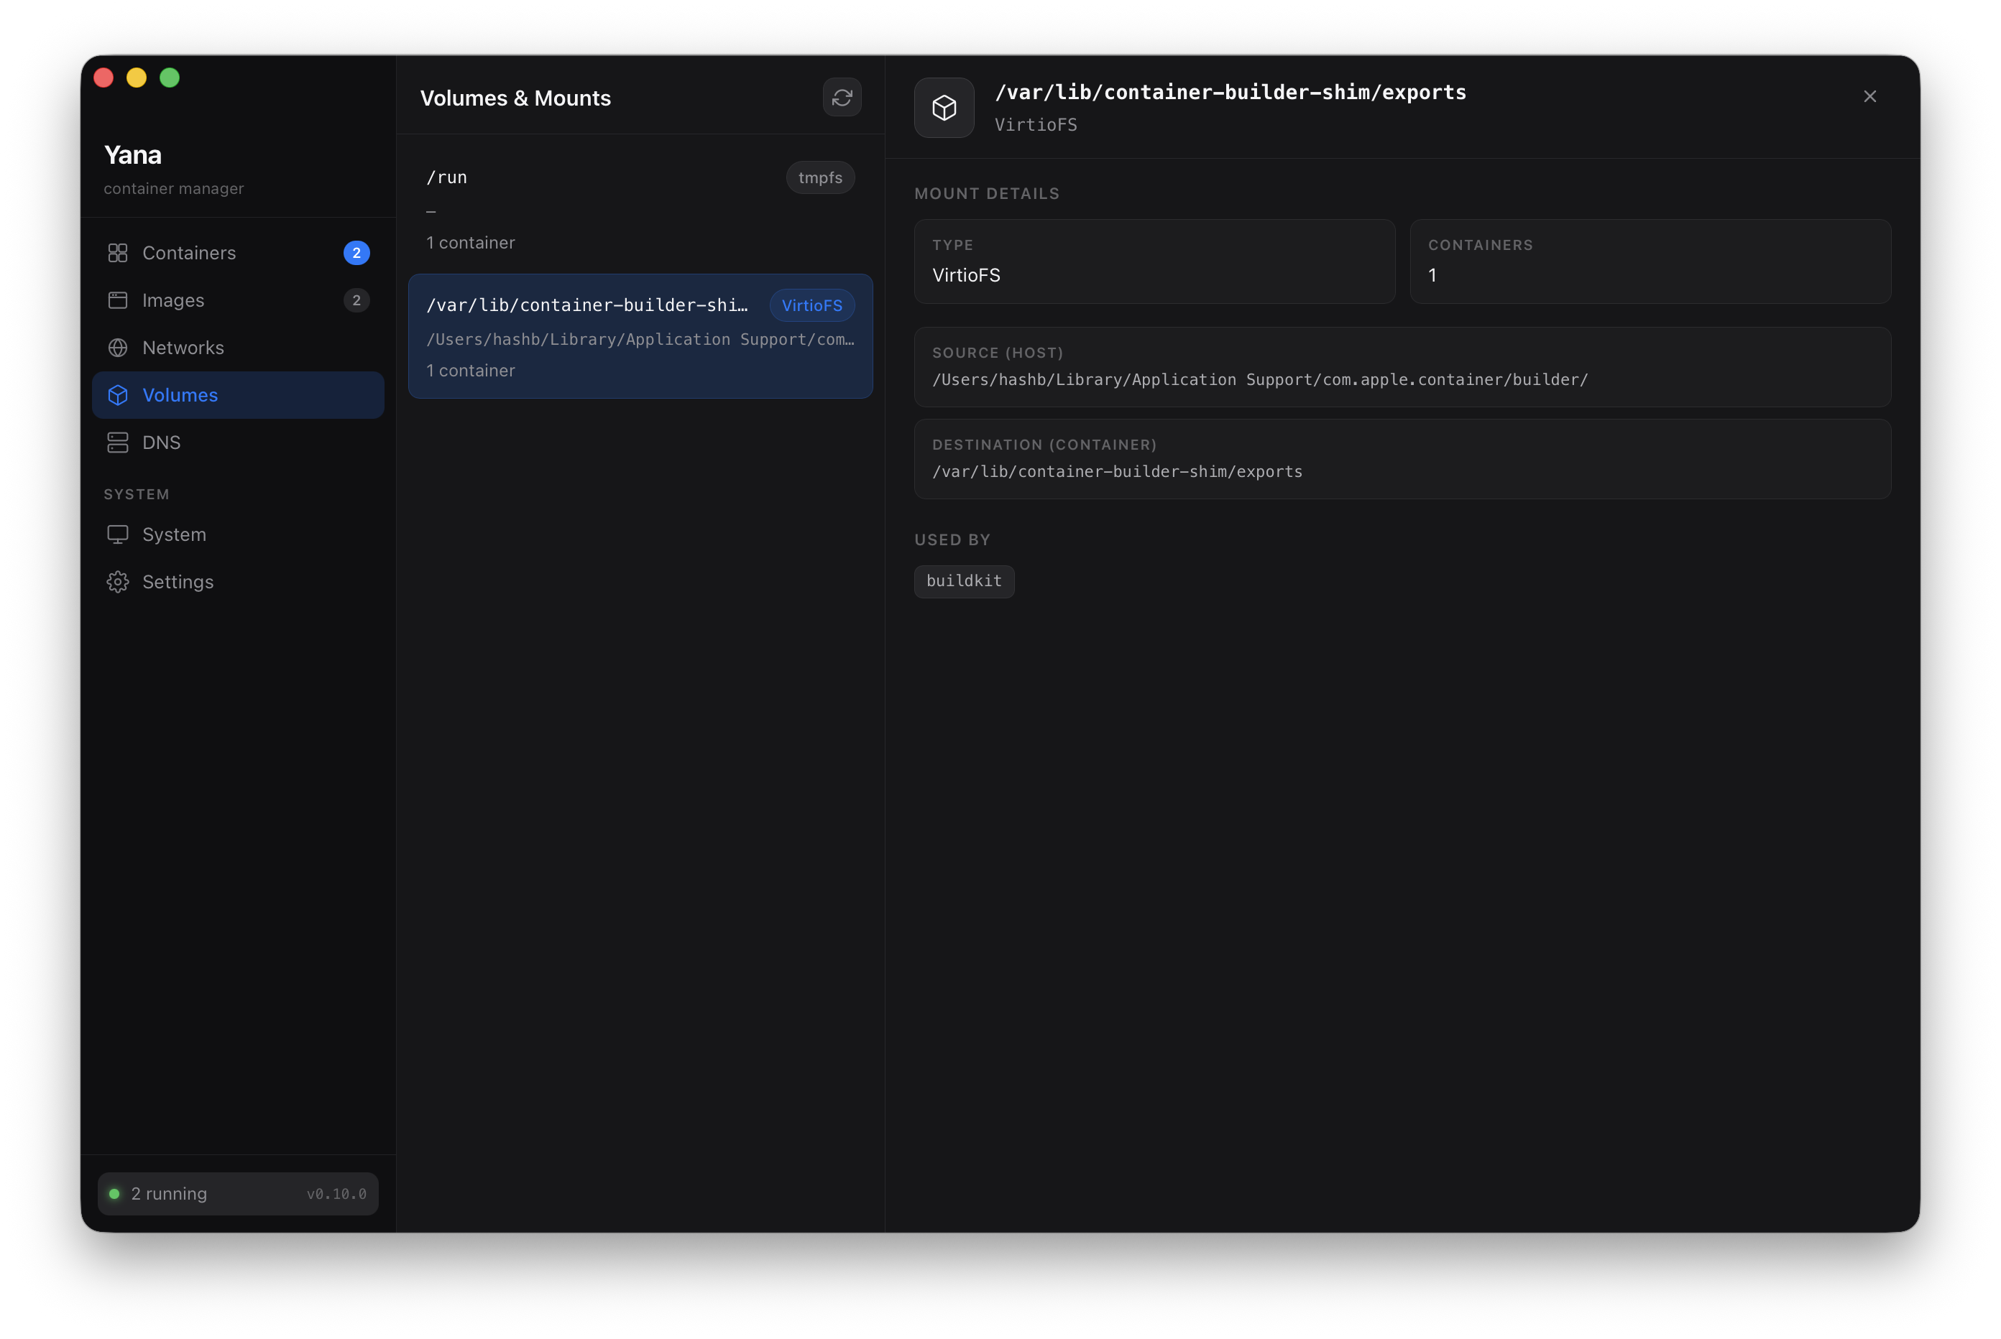Click the System monitor icon

coord(118,534)
